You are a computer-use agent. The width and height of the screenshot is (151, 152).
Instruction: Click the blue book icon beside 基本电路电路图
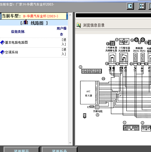(3, 42)
